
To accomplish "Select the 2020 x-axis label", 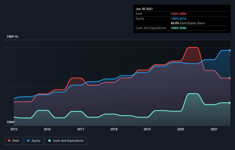I will [181, 129].
